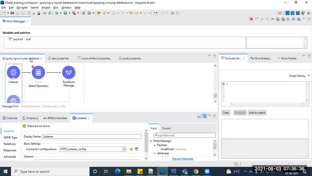This screenshot has height=176, width=312.
Task: Click the Refresh Metadata link
Action: pyautogui.click(x=182, y=159)
